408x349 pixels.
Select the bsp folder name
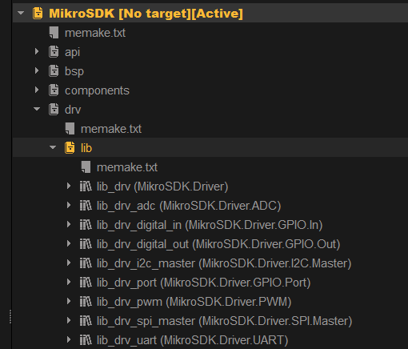[74, 71]
